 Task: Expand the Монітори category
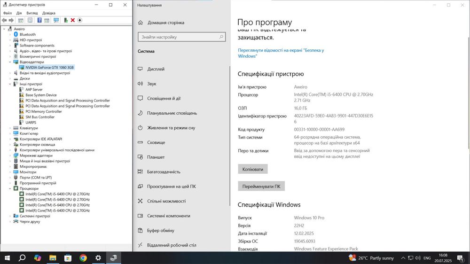coord(10,172)
